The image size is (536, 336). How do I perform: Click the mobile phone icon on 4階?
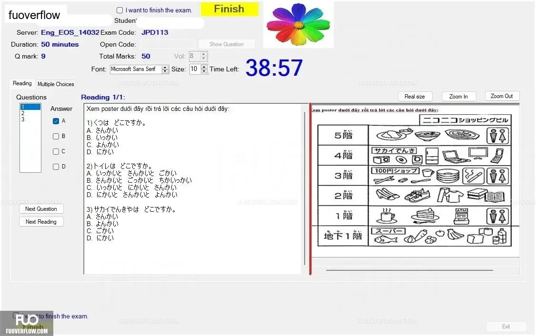[x=498, y=156]
